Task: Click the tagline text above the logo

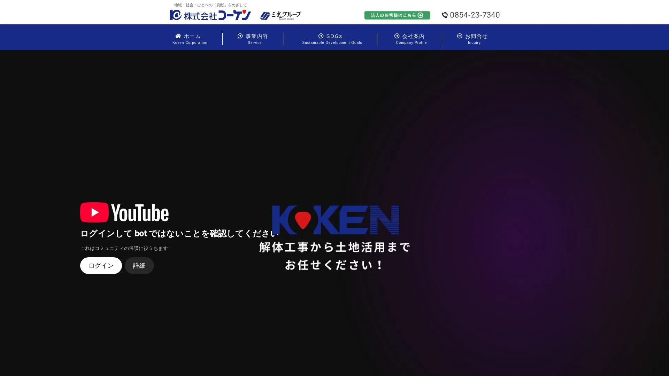Action: (210, 5)
